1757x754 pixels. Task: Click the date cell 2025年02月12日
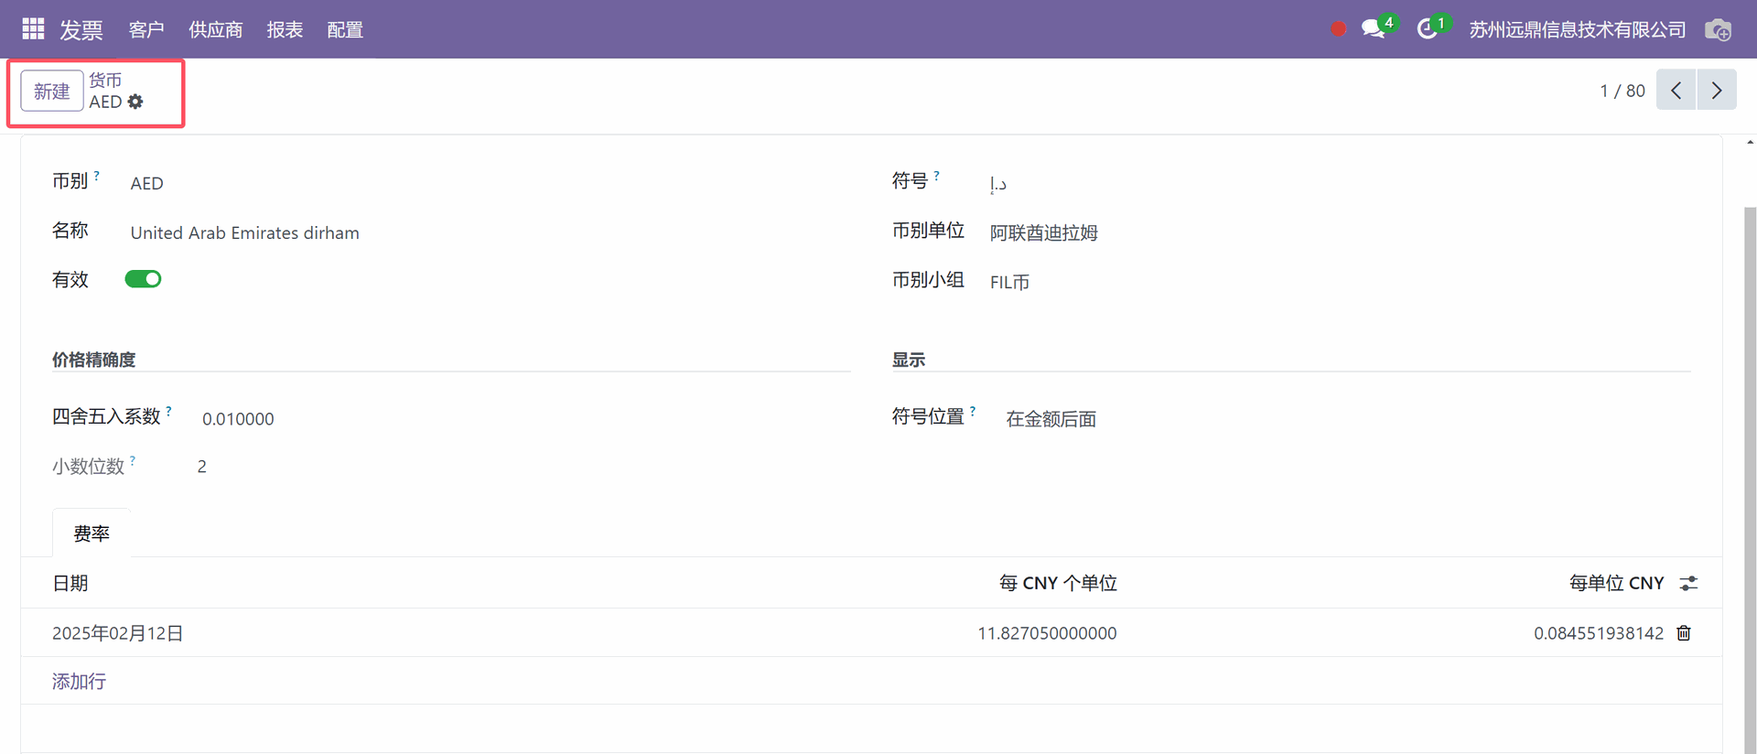click(118, 633)
